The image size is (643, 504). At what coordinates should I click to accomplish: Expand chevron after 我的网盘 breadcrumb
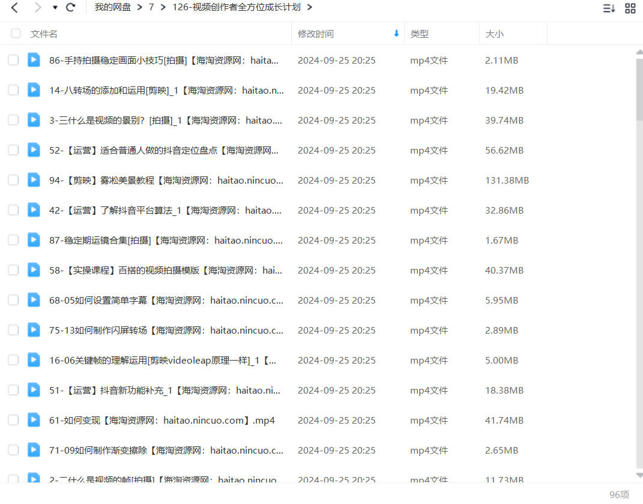140,7
